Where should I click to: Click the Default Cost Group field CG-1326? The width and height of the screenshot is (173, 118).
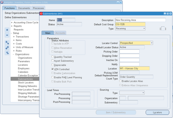[x=130, y=24]
